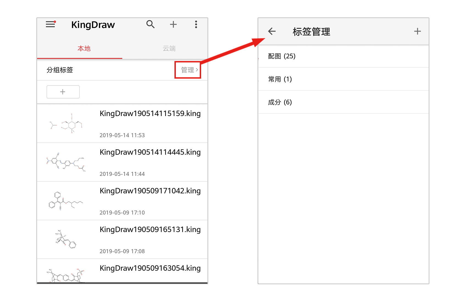The width and height of the screenshot is (466, 303).
Task: Open the three-dot overflow menu
Action: pos(196,24)
